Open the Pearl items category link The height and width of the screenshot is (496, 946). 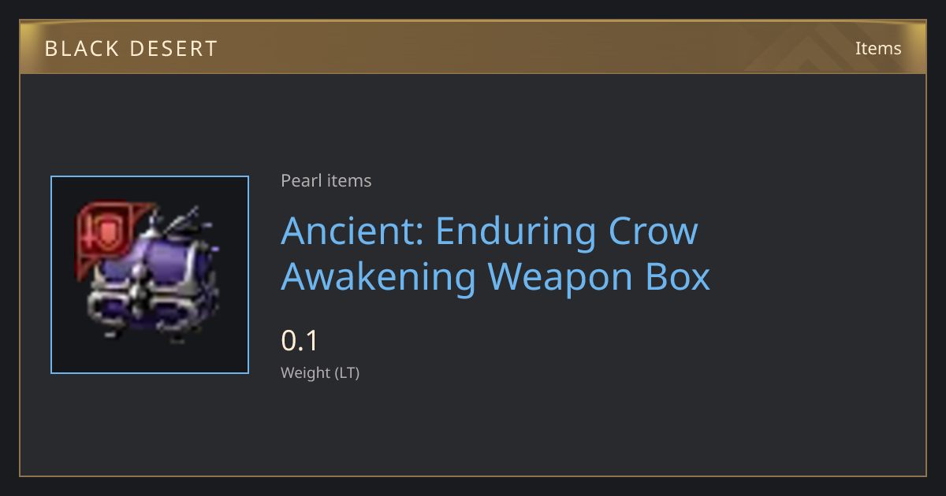click(326, 180)
